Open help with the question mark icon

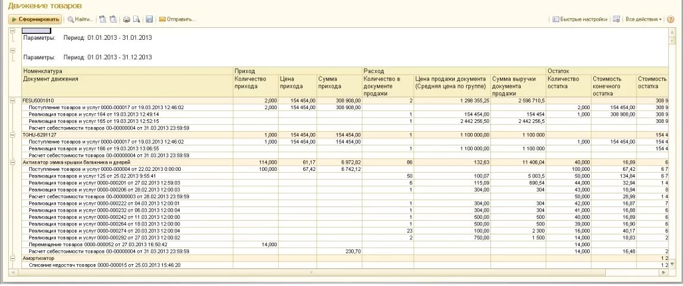click(x=671, y=20)
